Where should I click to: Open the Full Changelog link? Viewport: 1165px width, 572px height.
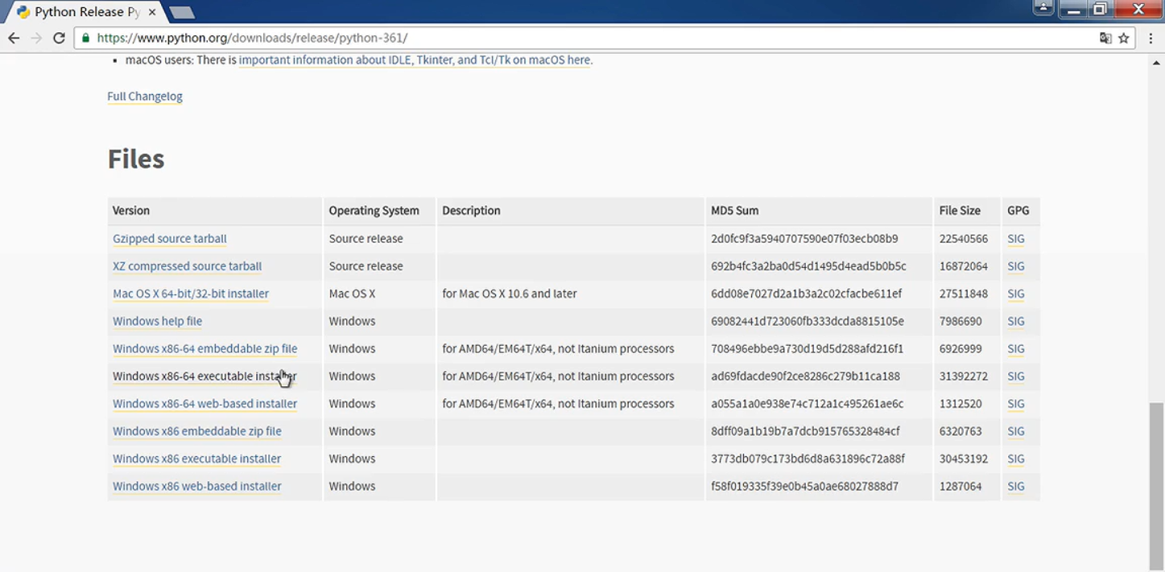[x=145, y=96]
